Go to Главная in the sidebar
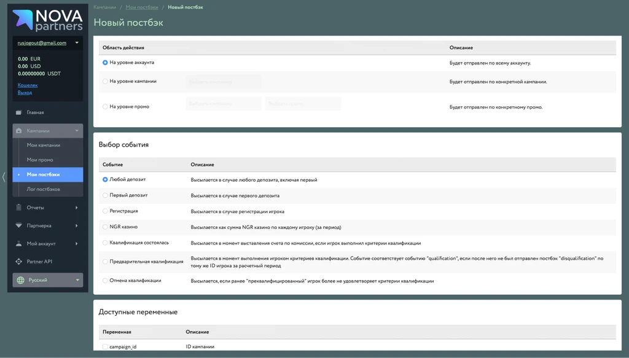Image resolution: width=629 pixels, height=358 pixels. coord(35,112)
